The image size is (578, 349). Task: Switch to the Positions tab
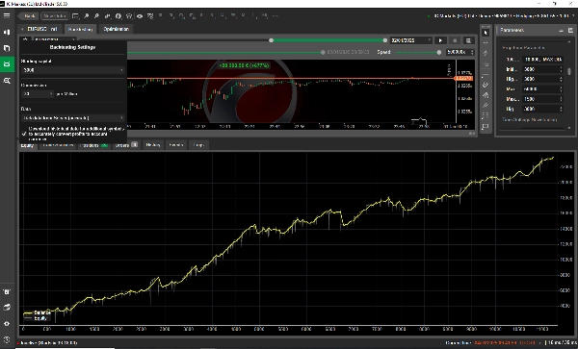pyautogui.click(x=93, y=145)
